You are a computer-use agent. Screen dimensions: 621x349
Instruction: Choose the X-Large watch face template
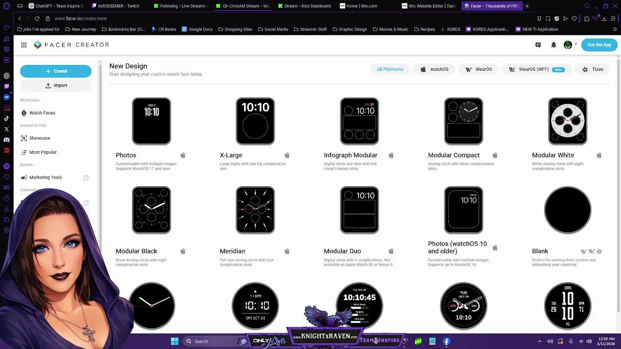(255, 121)
